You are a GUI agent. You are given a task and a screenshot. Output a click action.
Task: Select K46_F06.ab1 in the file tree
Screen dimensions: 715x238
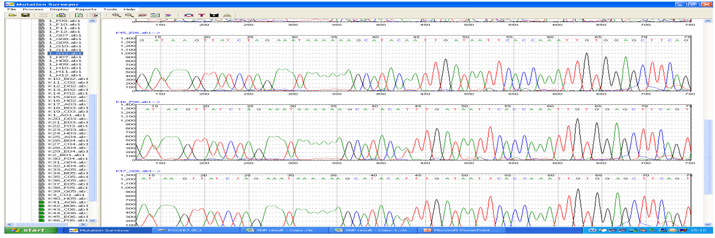(x=68, y=220)
